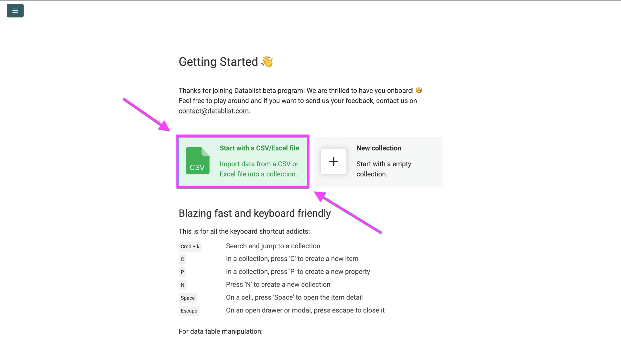
Task: Create a New collection with empty data
Action: (x=378, y=162)
